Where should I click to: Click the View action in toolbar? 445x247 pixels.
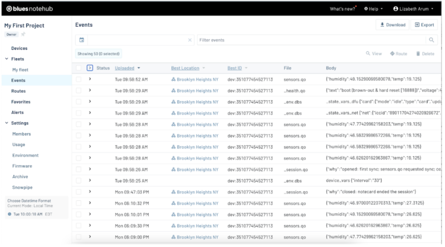coord(374,53)
